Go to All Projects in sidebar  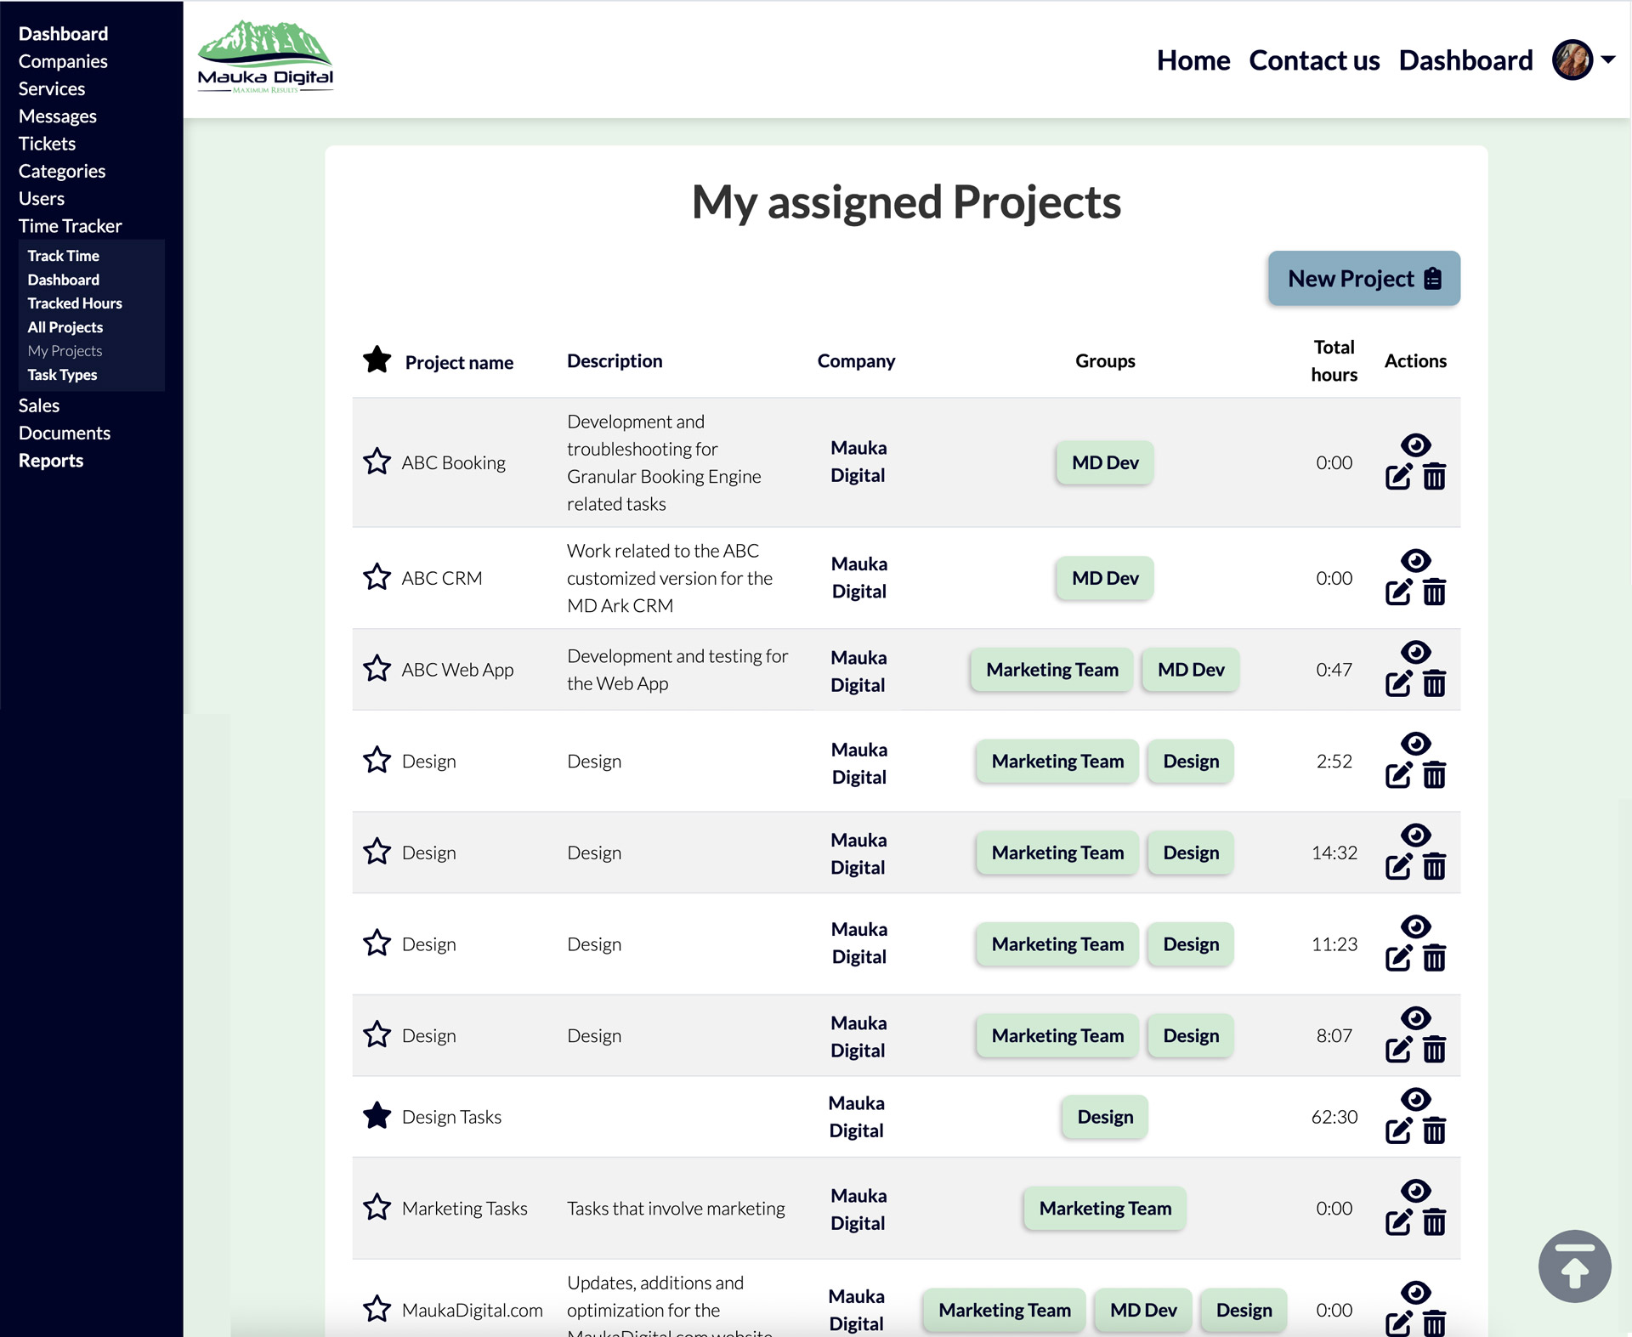[x=65, y=327]
